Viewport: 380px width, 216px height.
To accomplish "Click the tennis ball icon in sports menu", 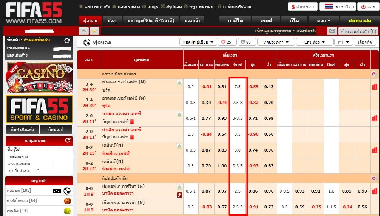I will pyautogui.click(x=67, y=211).
